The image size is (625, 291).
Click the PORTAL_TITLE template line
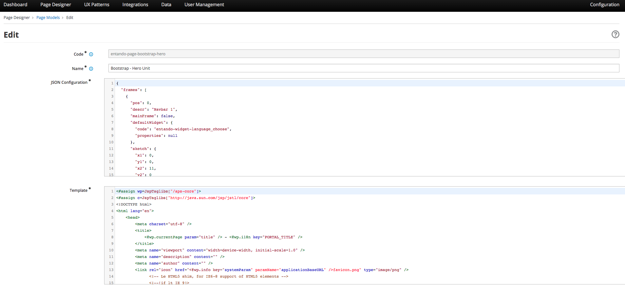click(223, 237)
